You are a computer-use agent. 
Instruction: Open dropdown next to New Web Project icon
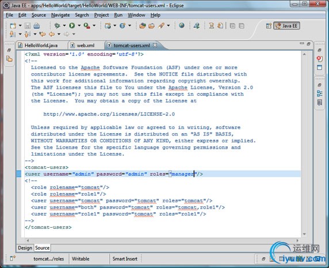[x=115, y=25]
